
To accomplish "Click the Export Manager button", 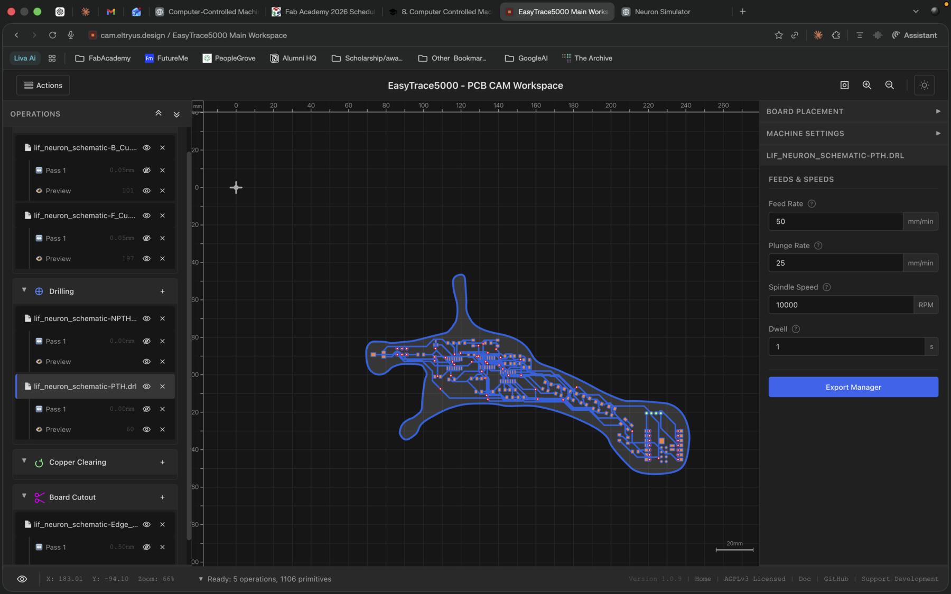I will (x=853, y=386).
